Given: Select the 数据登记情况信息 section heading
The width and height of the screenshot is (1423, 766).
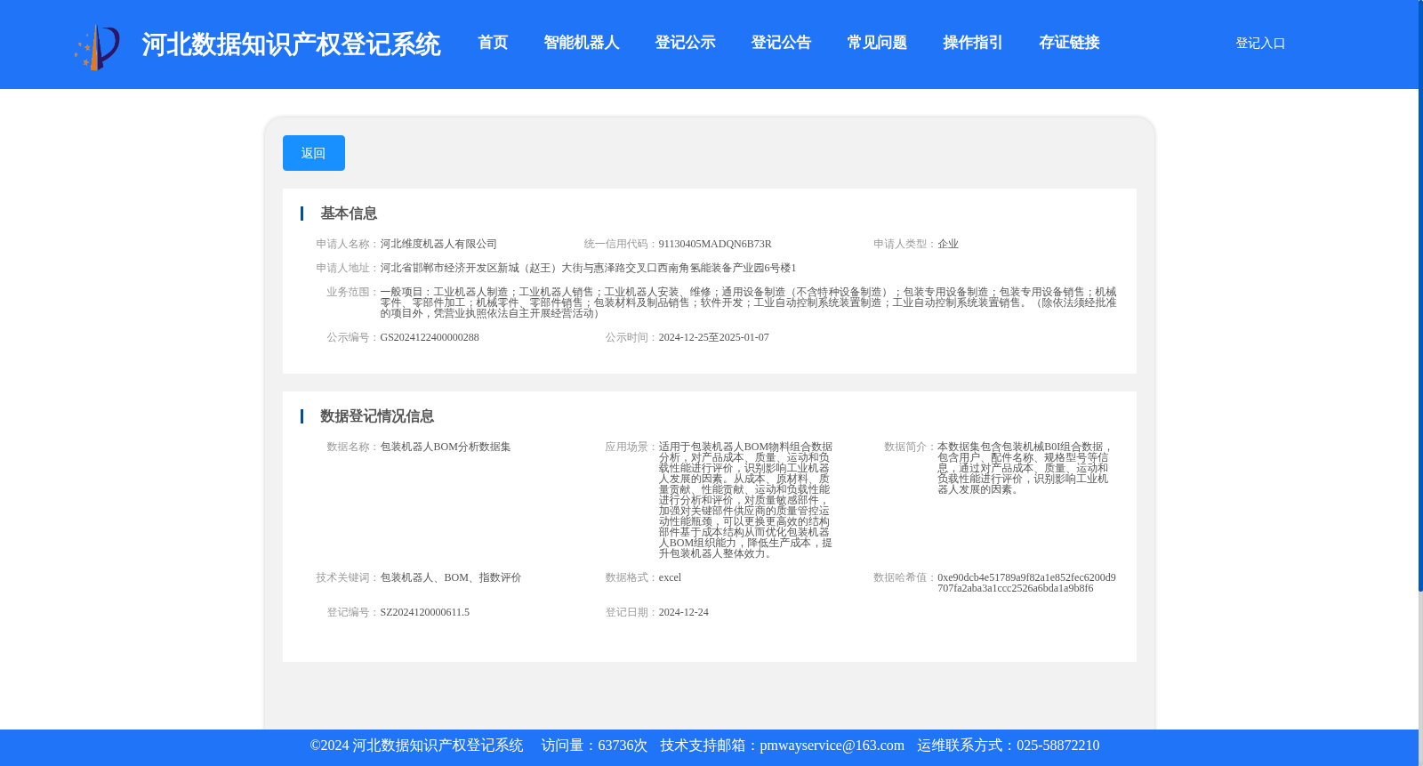Looking at the screenshot, I should click(x=377, y=416).
